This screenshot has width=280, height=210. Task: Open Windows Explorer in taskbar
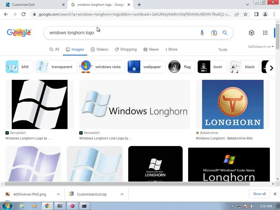coord(22,206)
